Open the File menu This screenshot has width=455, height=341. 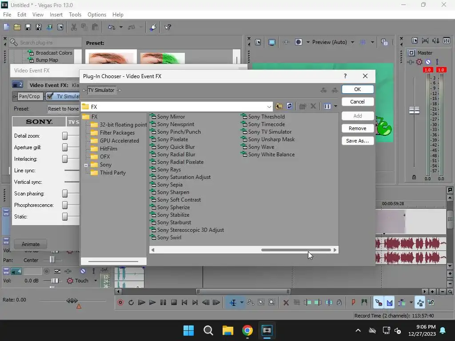pos(7,15)
